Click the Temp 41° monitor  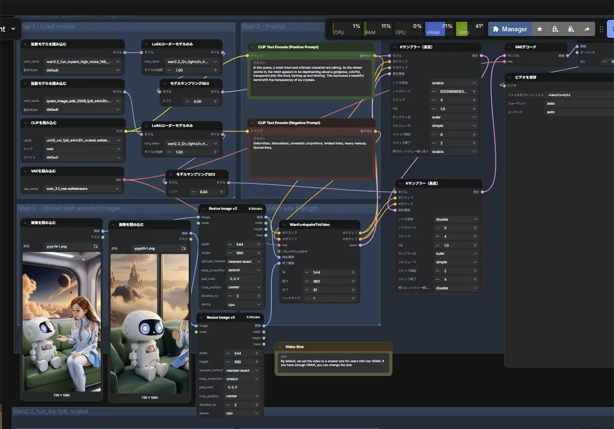470,29
